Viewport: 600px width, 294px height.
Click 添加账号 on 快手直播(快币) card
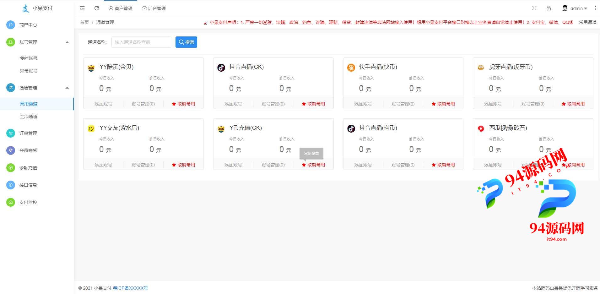click(x=363, y=104)
